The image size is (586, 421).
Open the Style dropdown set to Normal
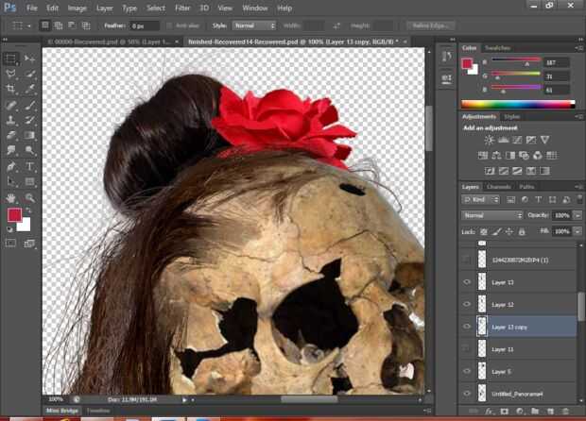[253, 25]
